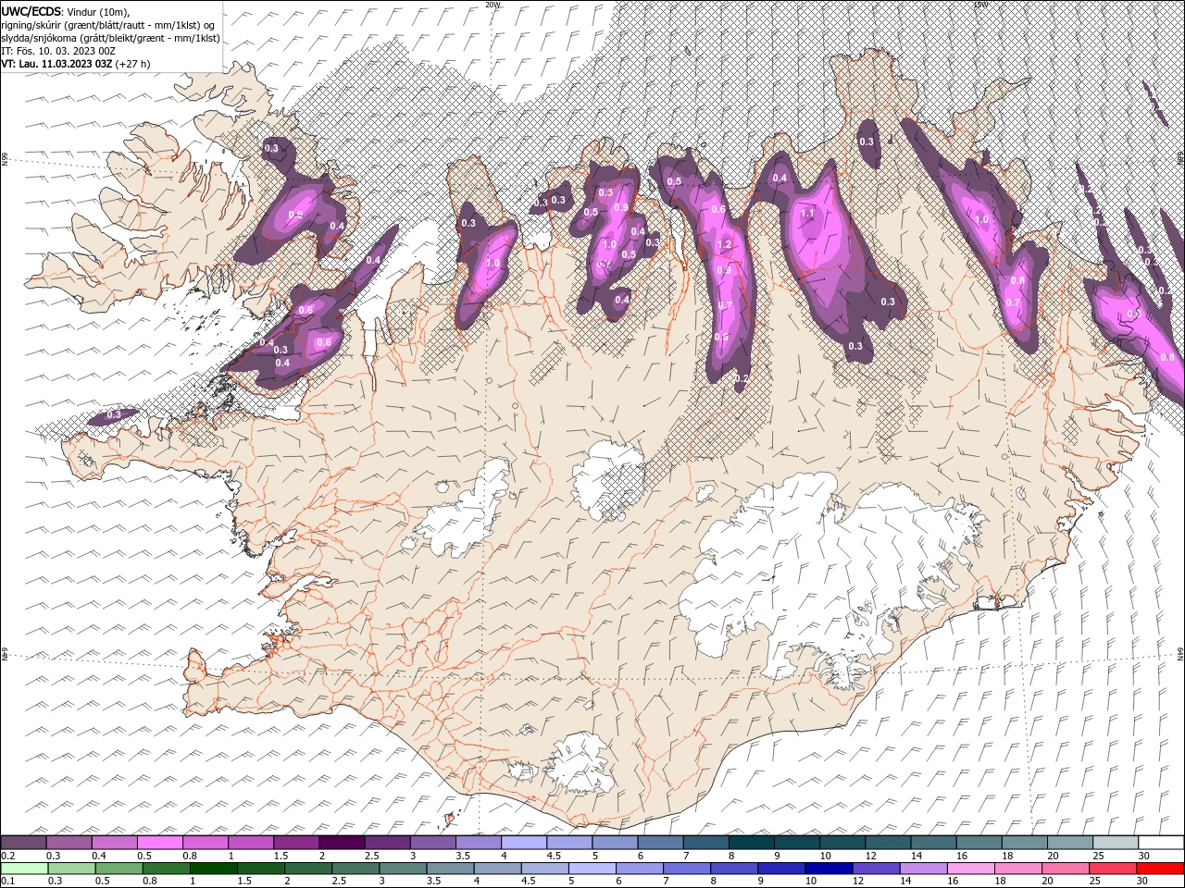Select the 'VT: Lau. 11.03.2023 03Z' valid time
This screenshot has width=1185, height=888.
(56, 64)
